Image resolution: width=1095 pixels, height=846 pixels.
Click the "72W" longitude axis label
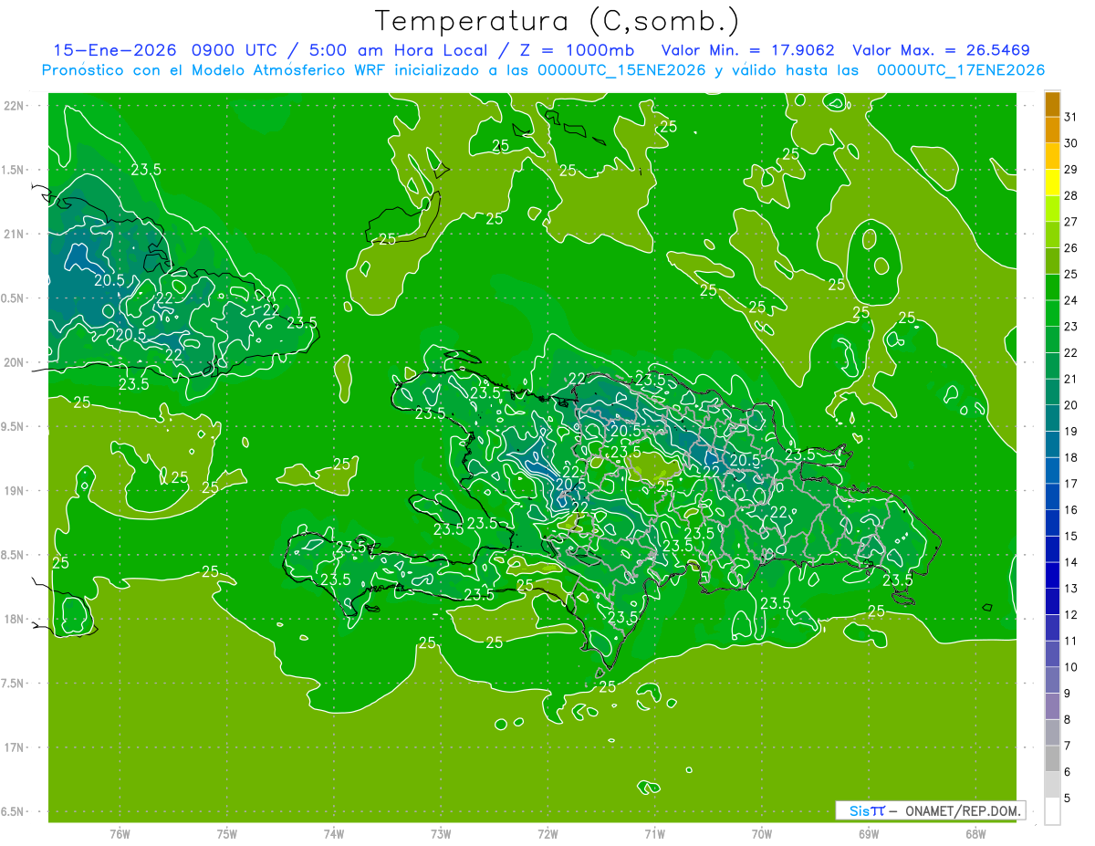(x=547, y=833)
